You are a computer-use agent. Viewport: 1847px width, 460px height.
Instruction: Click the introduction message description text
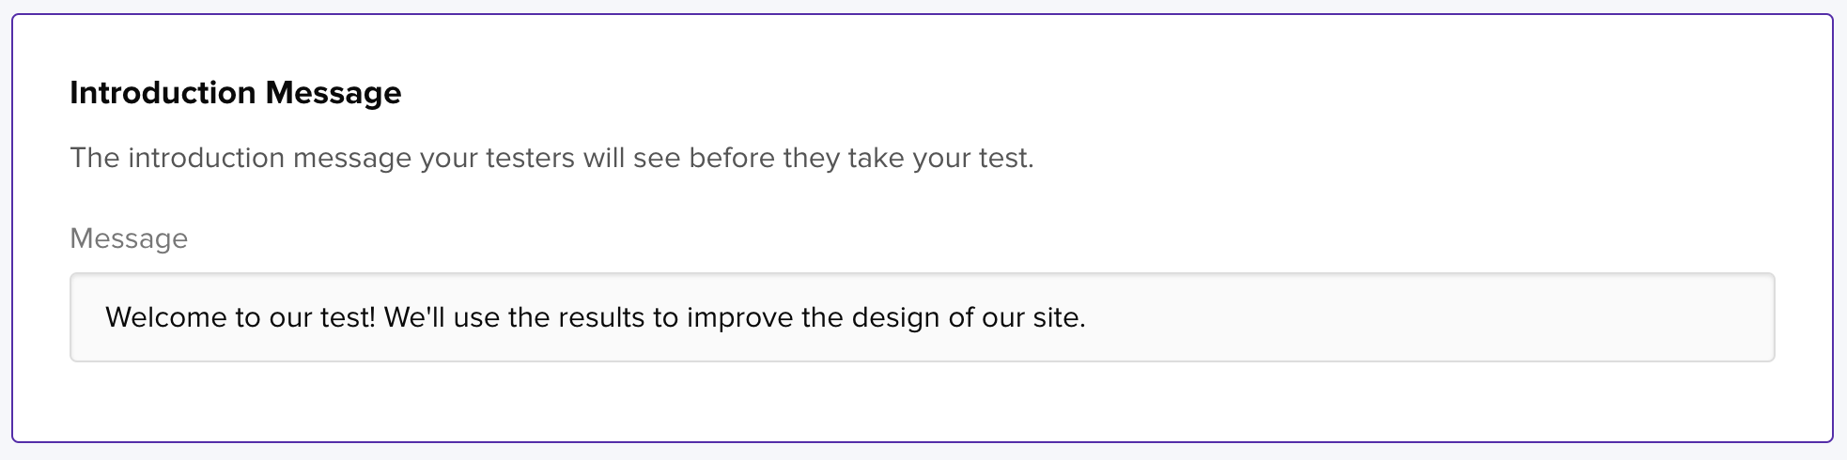(551, 158)
